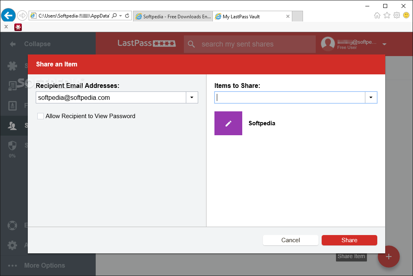Open the account dropdown arrow in header
This screenshot has width=413, height=276.
point(384,44)
